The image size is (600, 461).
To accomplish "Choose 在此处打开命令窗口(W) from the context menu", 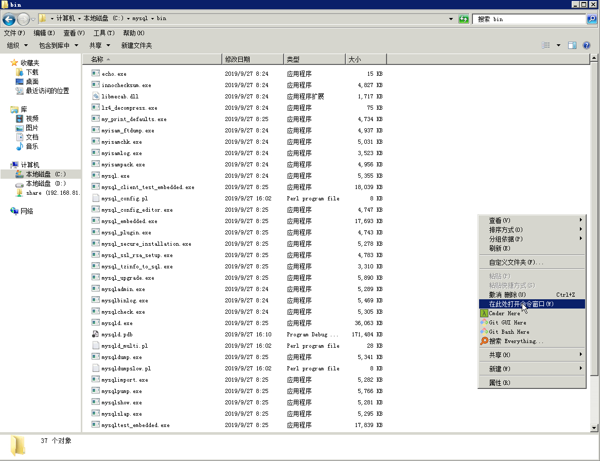I will click(x=532, y=304).
